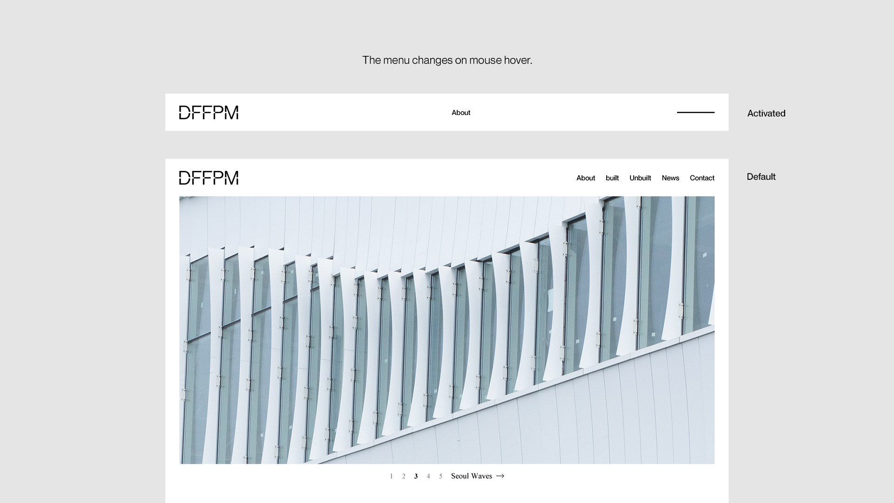Click the Activated state label

pos(766,113)
